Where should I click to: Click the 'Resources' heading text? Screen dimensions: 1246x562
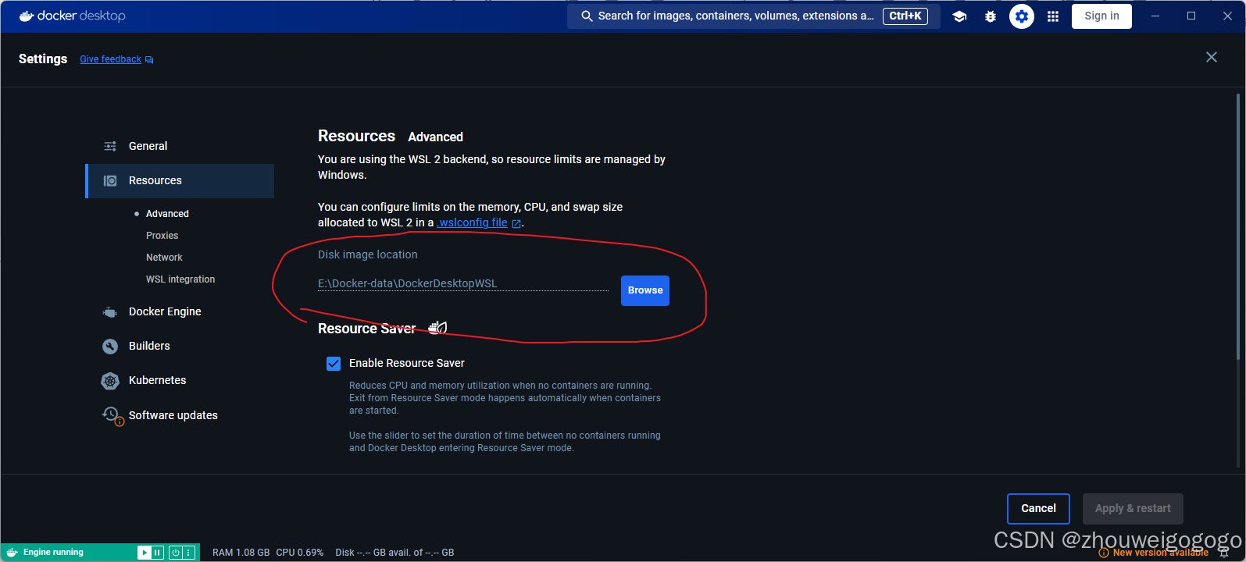[357, 136]
